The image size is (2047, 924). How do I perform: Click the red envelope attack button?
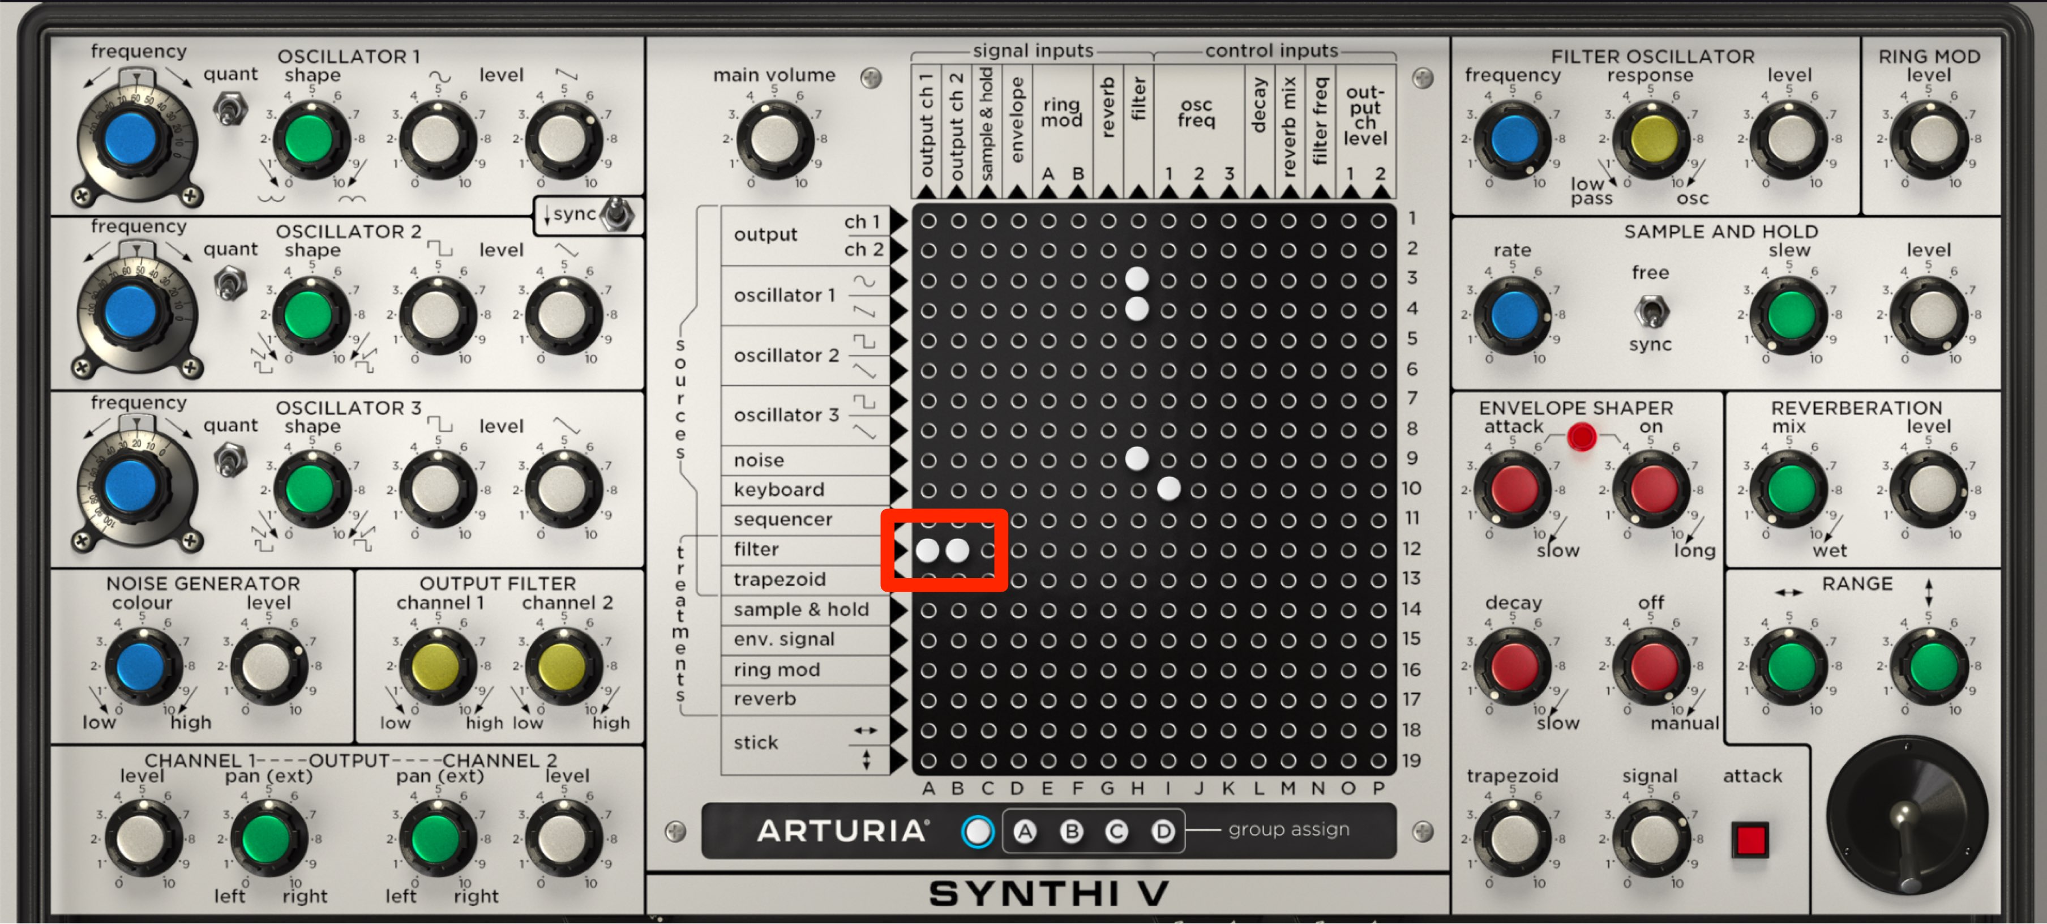click(x=1750, y=839)
